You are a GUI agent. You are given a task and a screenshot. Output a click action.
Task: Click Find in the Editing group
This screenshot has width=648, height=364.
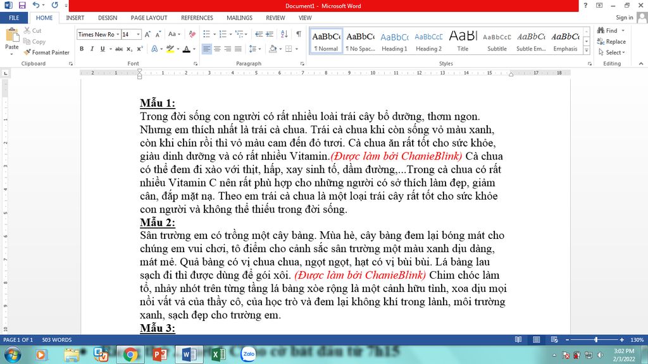(607, 30)
